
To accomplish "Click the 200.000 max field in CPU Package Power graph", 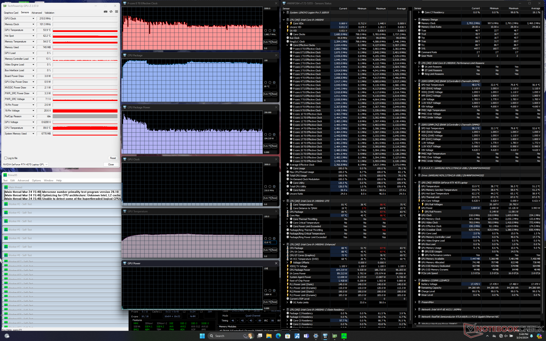I will 270,113.
